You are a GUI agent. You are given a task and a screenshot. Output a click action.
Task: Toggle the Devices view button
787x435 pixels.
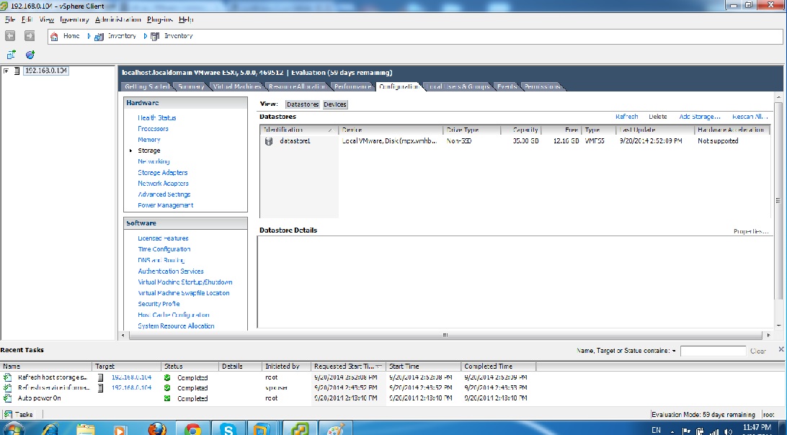[335, 104]
